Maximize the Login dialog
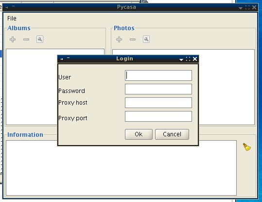The height and width of the screenshot is (202, 262). [188, 59]
